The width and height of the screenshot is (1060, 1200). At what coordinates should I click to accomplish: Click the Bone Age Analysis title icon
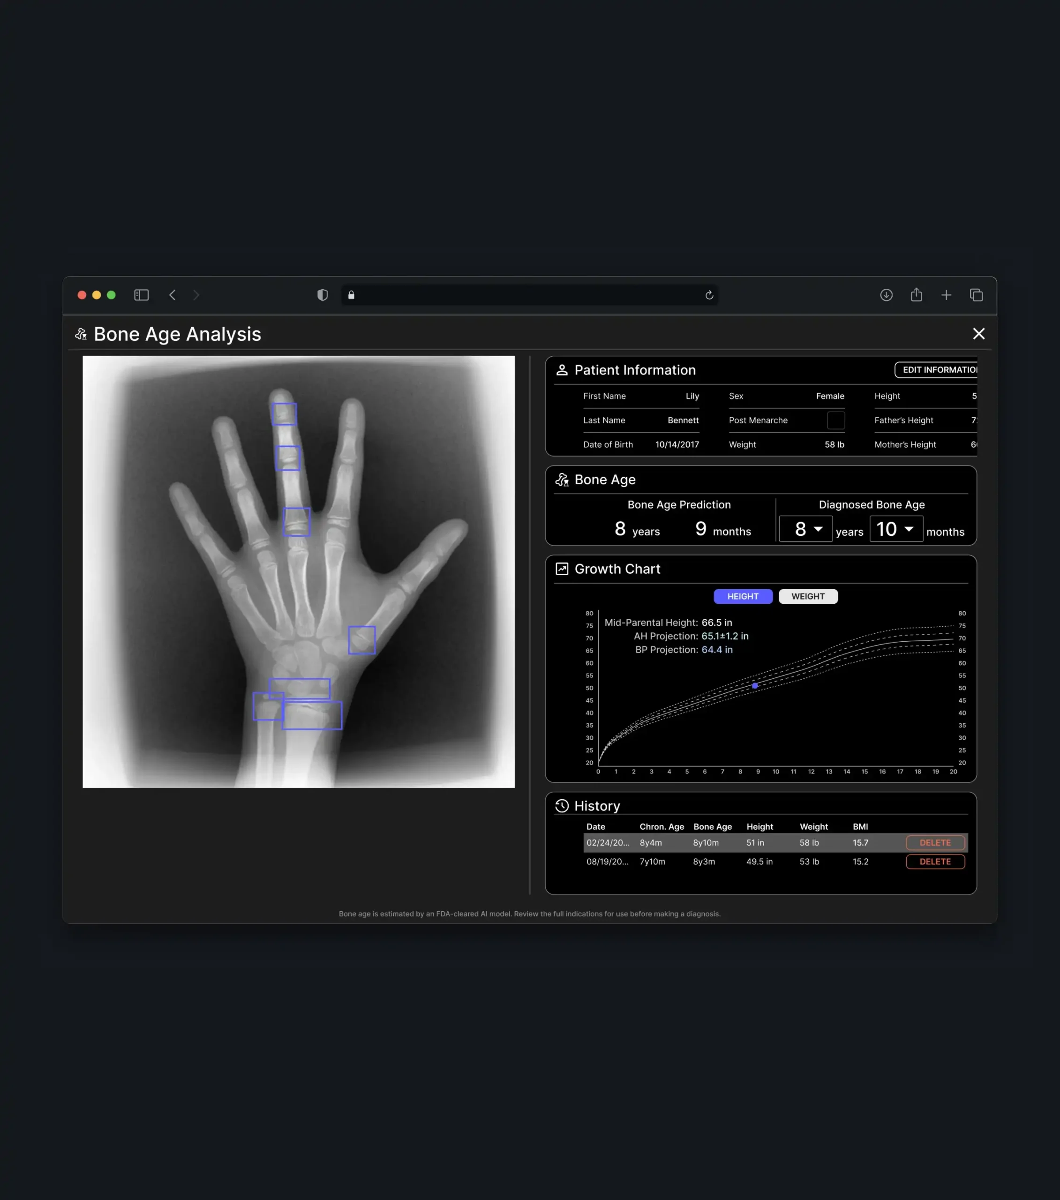point(81,334)
